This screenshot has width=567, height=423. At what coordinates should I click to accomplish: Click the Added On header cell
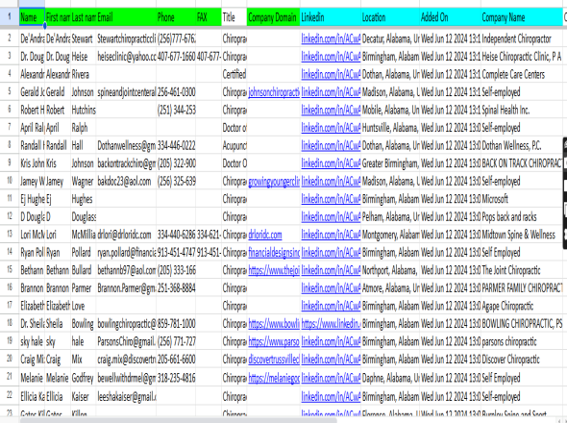point(450,17)
